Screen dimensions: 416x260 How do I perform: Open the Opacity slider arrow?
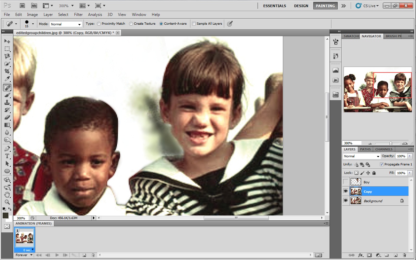click(410, 156)
